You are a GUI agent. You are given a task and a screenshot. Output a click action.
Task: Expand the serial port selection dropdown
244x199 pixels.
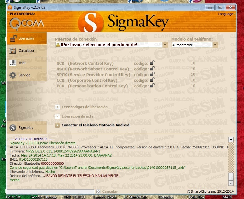(x=165, y=45)
